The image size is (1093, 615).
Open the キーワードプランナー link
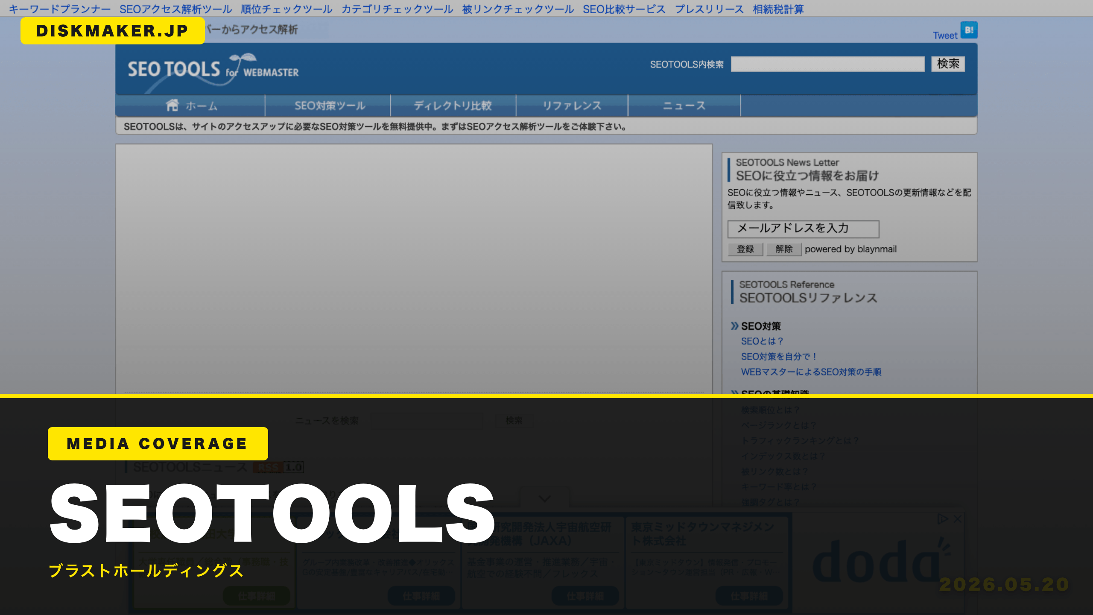[59, 9]
